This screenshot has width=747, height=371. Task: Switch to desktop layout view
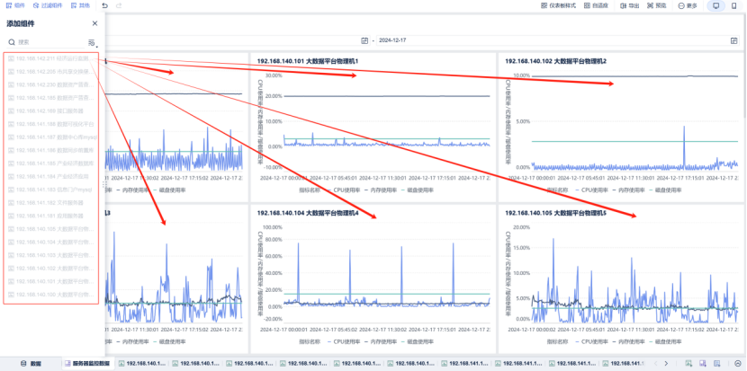(x=716, y=5)
